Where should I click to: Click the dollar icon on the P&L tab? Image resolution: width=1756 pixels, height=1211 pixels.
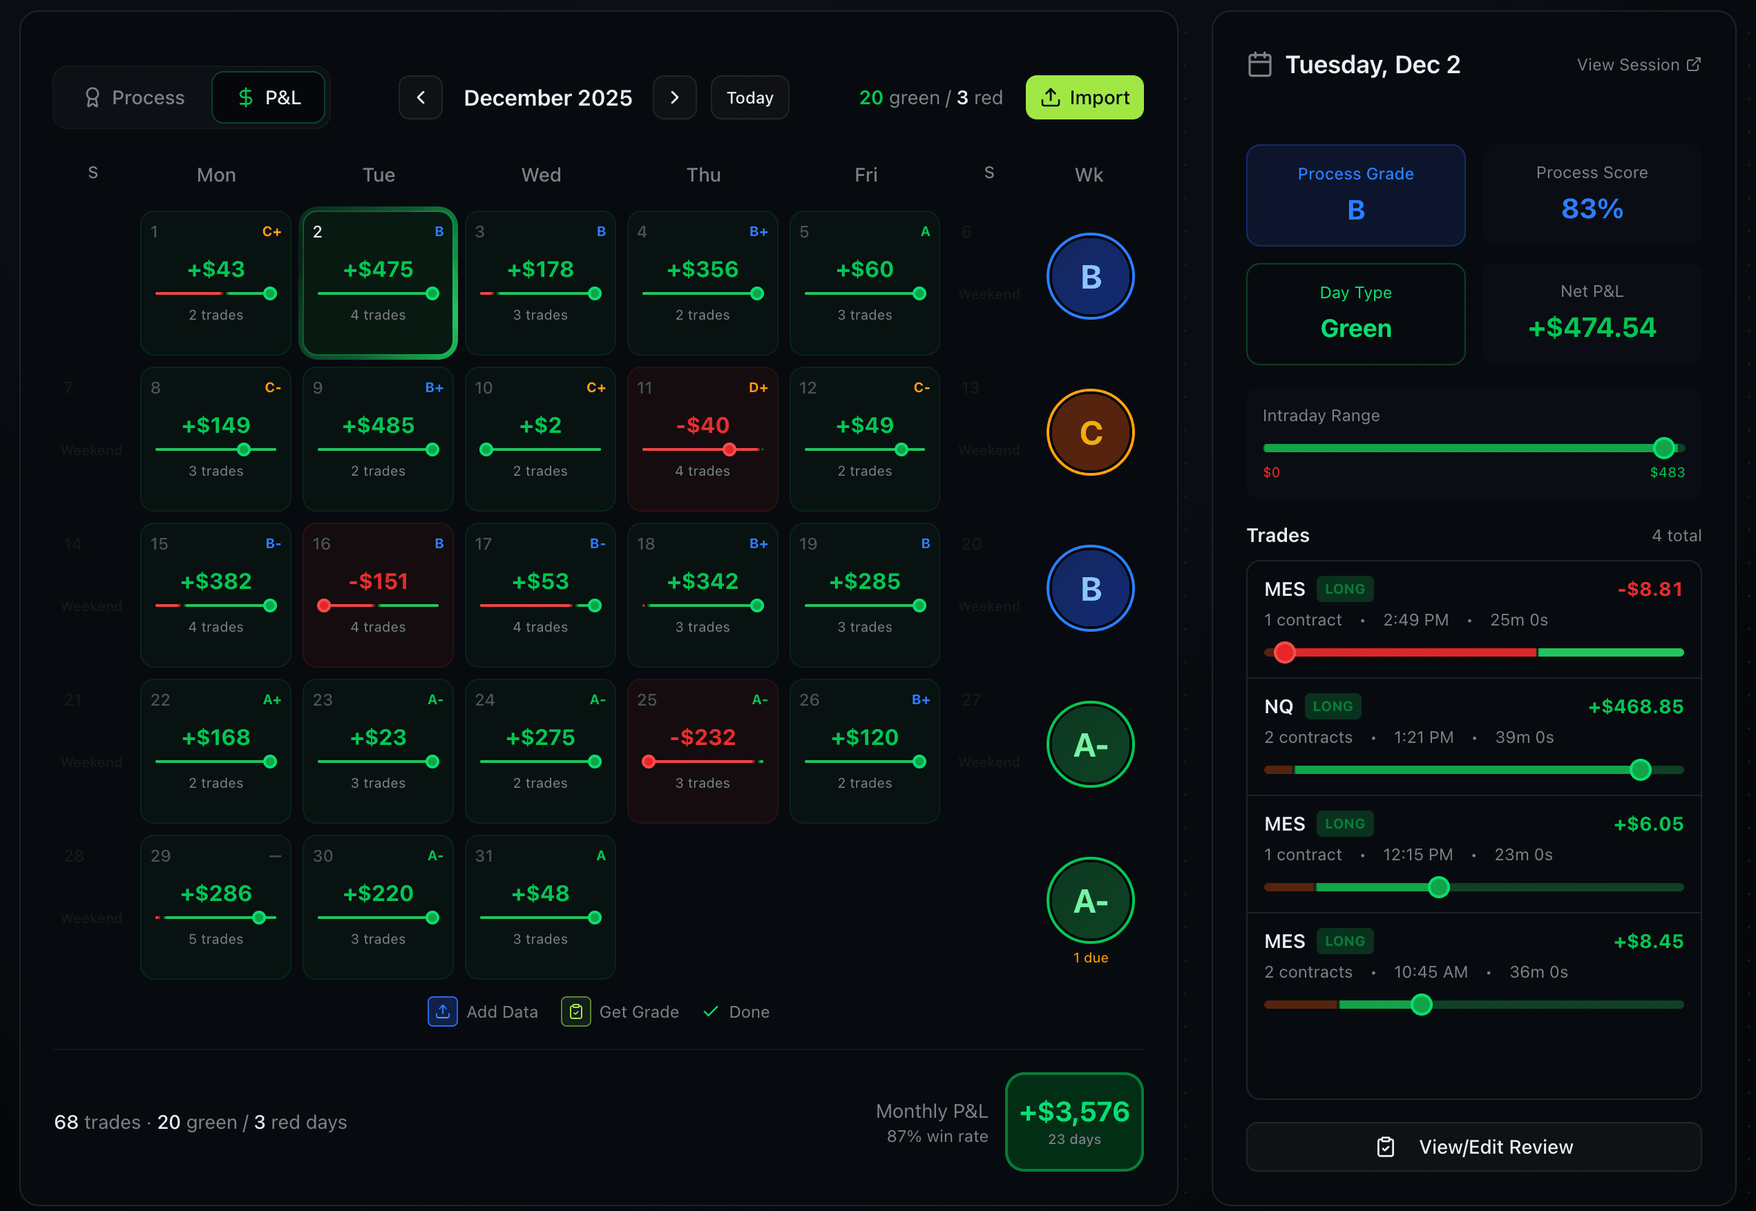(245, 97)
